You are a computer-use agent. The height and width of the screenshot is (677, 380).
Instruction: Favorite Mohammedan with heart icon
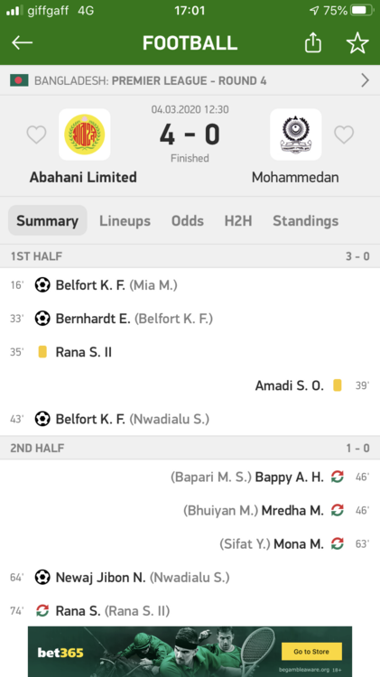[344, 134]
